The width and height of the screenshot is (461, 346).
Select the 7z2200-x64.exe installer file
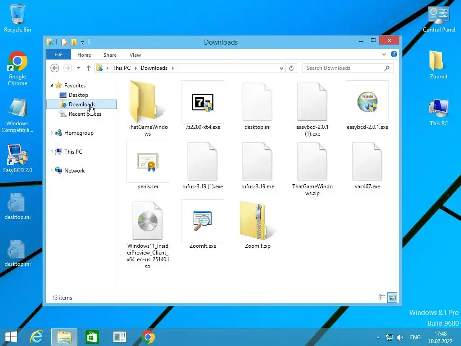point(203,105)
